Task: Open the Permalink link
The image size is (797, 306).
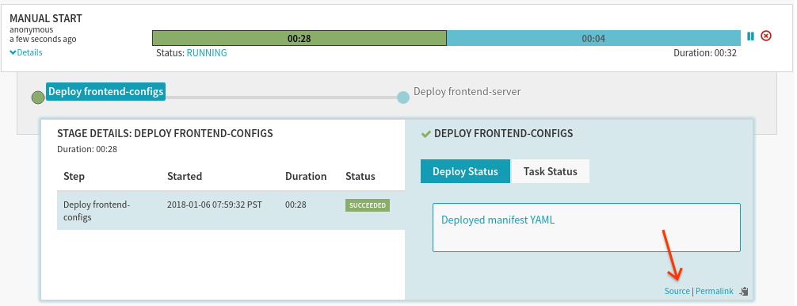Action: pyautogui.click(x=714, y=291)
